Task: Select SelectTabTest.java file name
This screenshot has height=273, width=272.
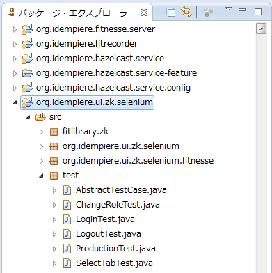Action: point(114,263)
